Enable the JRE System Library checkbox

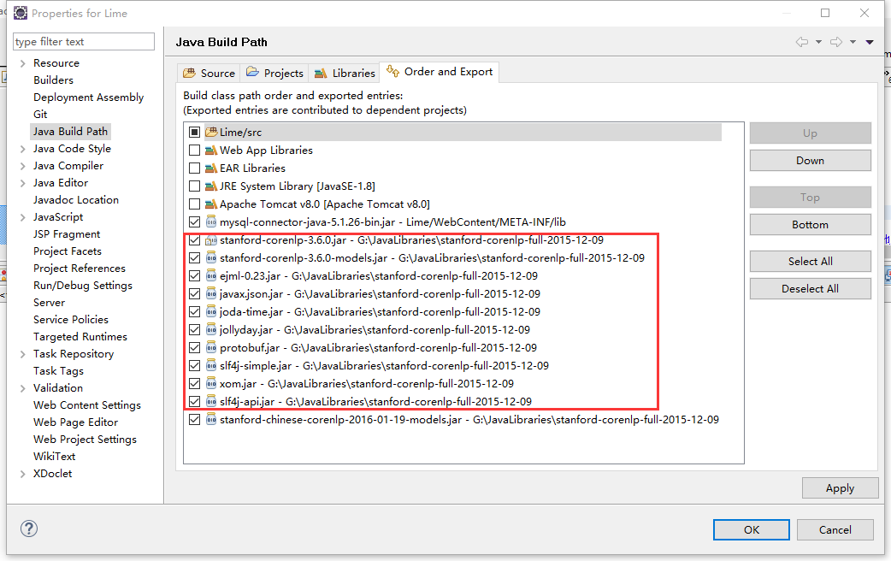(x=194, y=186)
